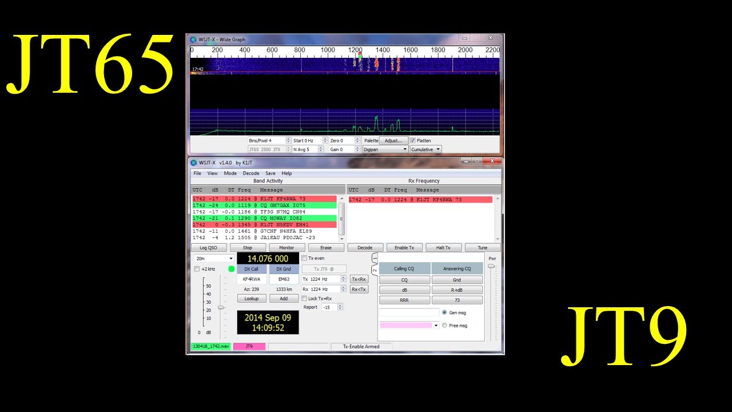Viewport: 732px width, 412px height.
Task: Click the Adjust... palette button
Action: coord(393,141)
